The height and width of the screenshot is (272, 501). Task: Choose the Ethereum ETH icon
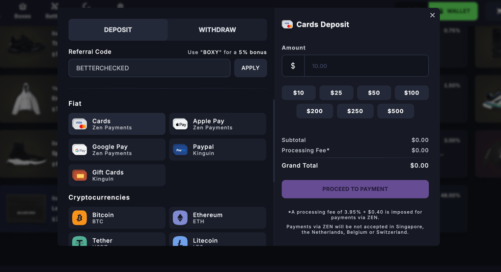click(x=180, y=218)
